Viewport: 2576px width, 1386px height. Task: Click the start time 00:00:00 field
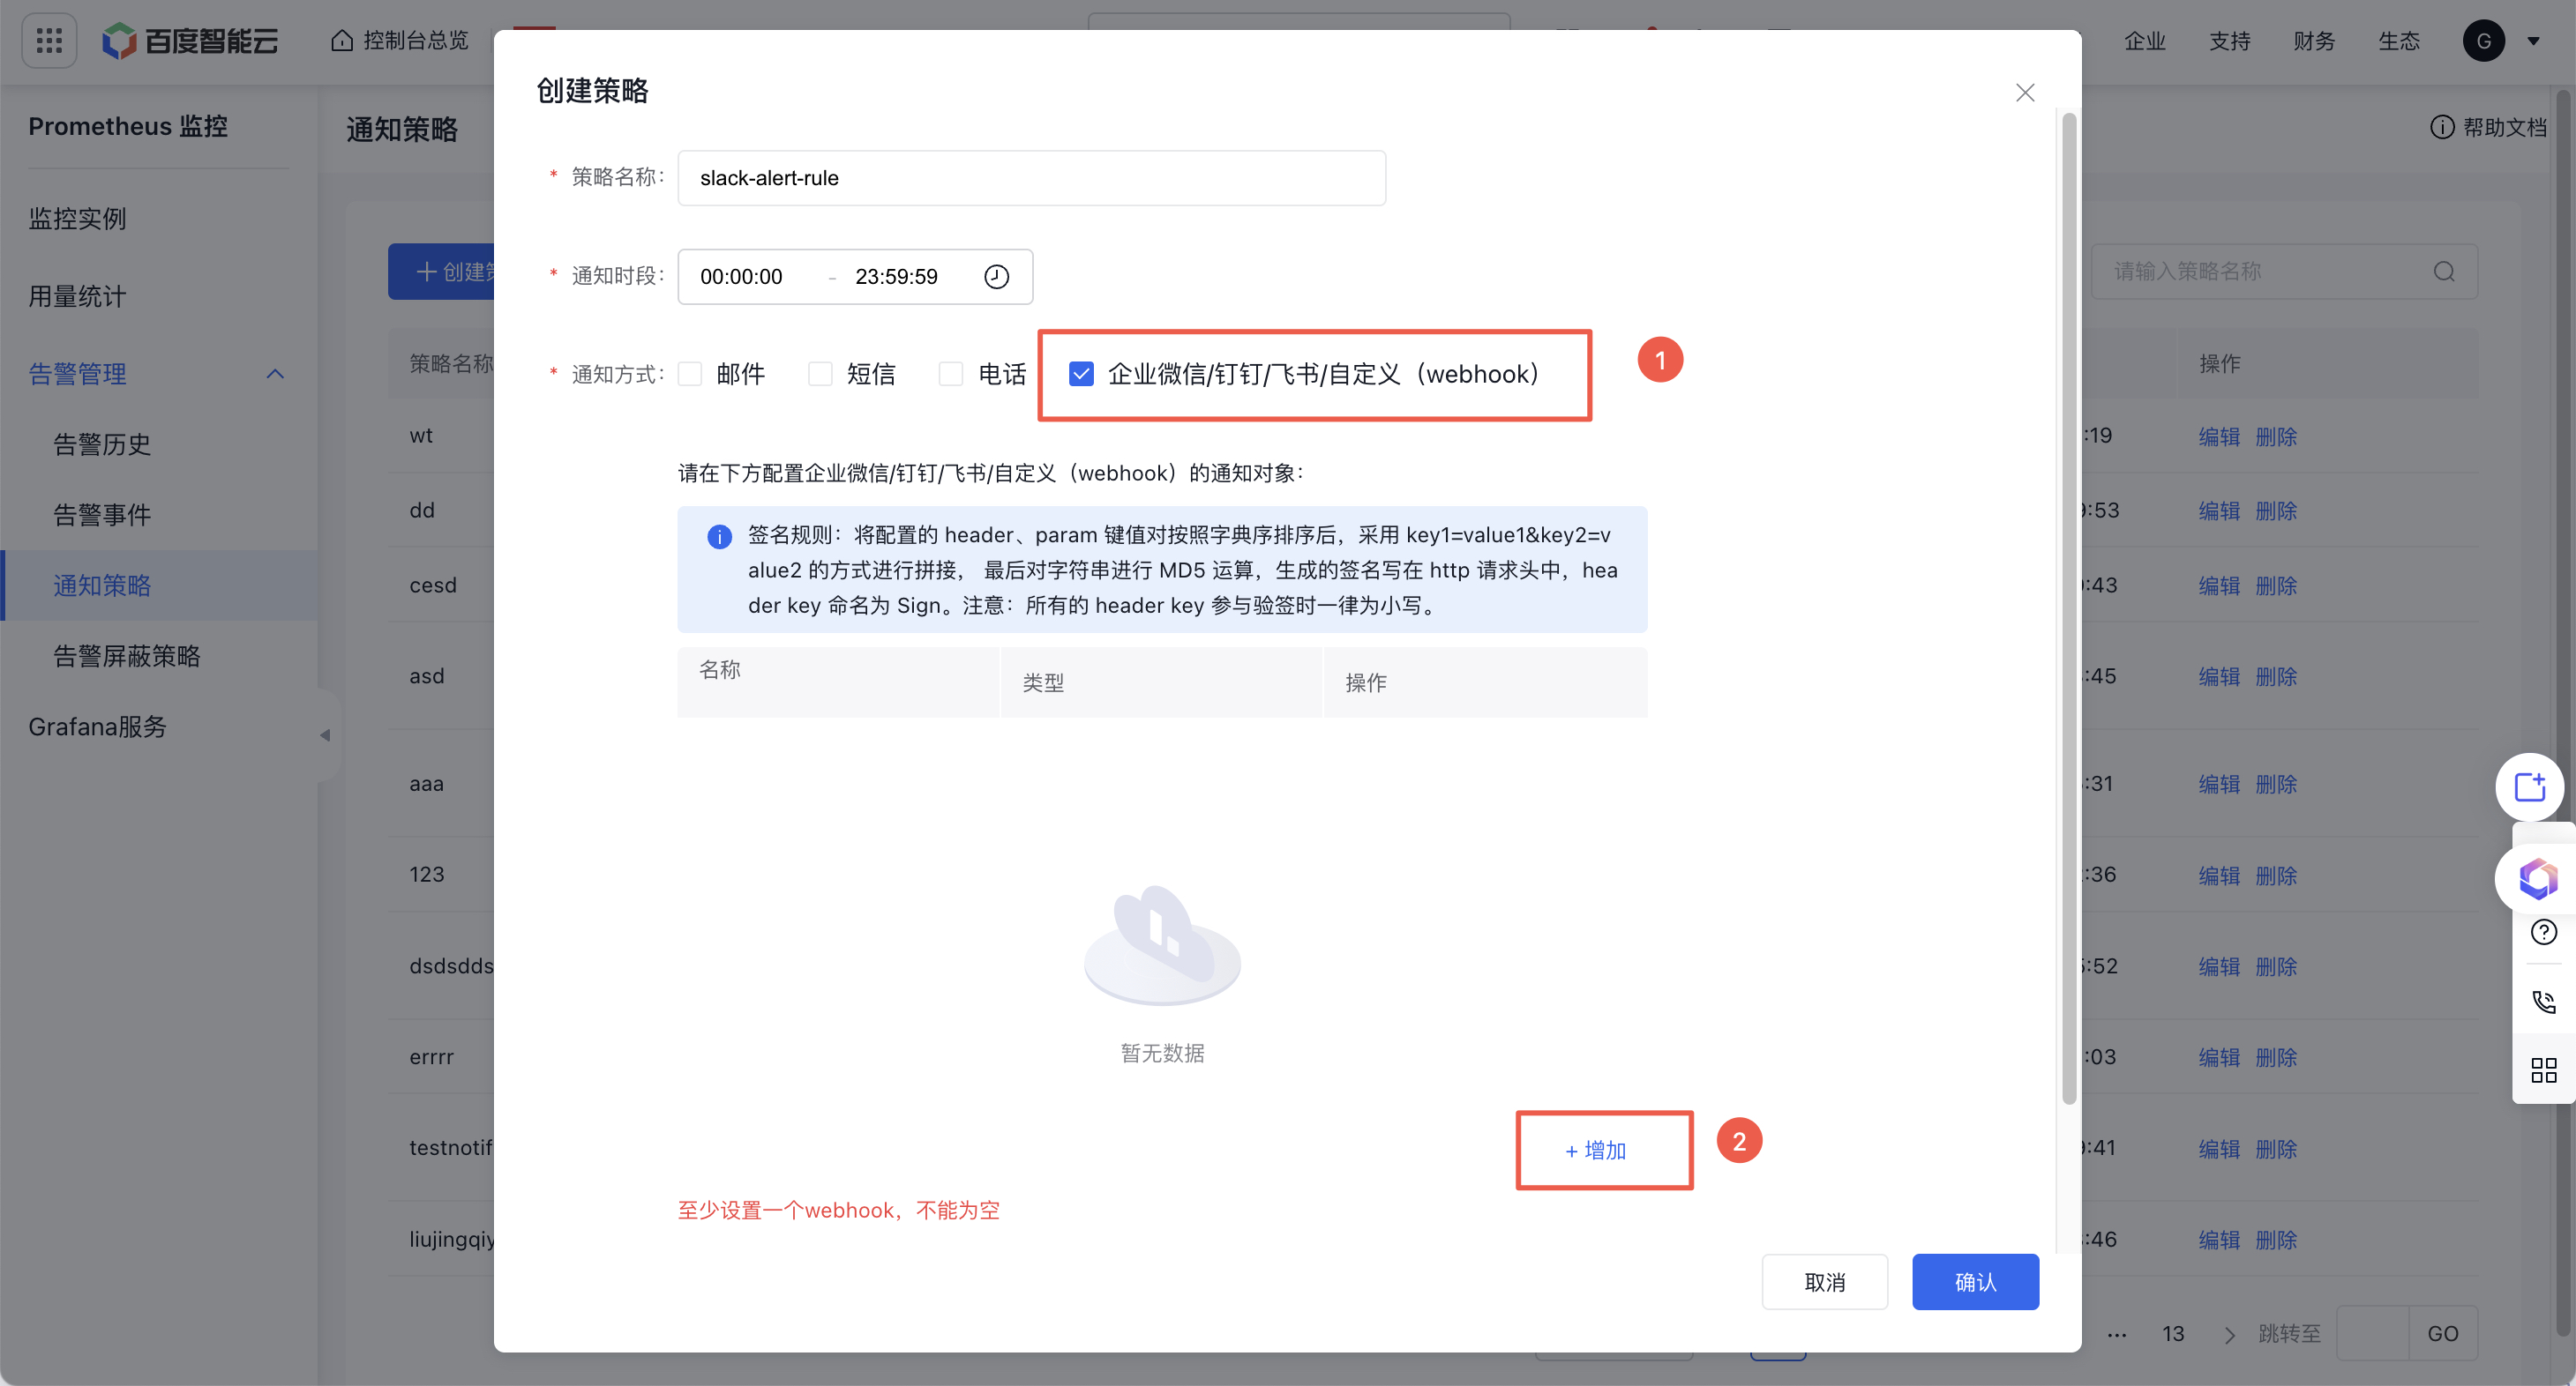[741, 277]
